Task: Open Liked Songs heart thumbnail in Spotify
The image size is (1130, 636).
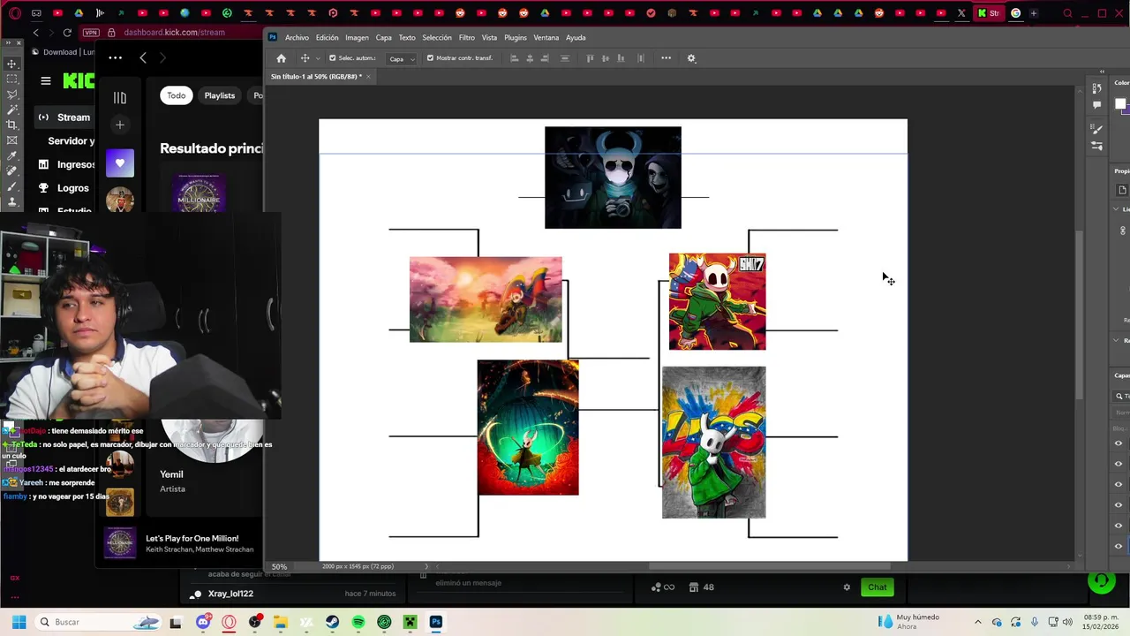Action: [120, 163]
